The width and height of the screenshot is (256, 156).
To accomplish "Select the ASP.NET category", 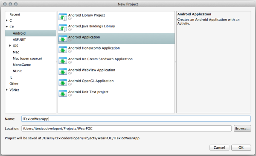I will coord(19,40).
